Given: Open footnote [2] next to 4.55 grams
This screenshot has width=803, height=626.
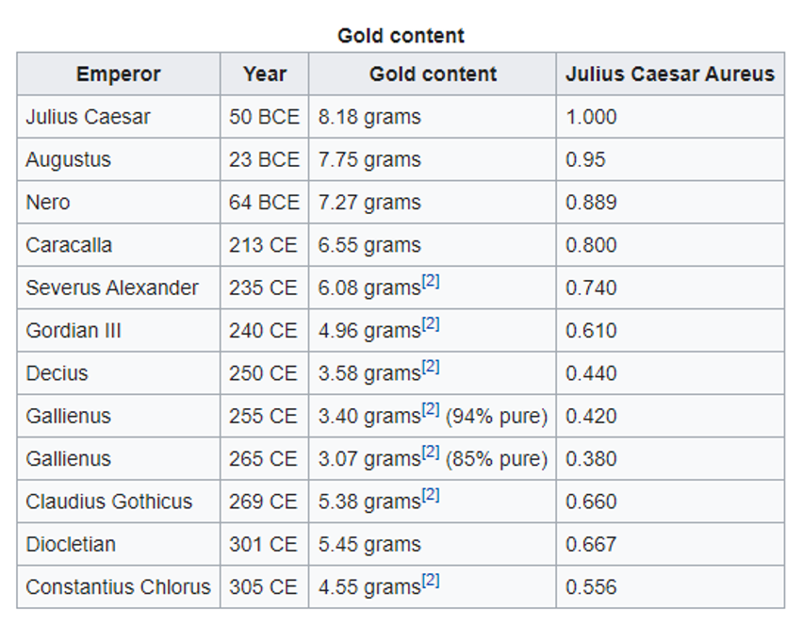Looking at the screenshot, I should tap(430, 582).
